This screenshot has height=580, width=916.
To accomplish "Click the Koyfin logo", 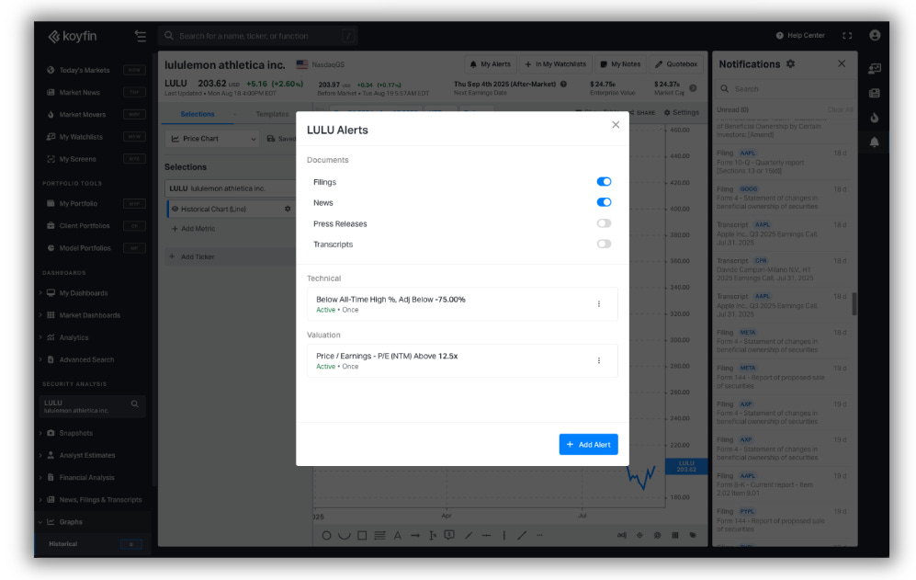I will (x=73, y=36).
